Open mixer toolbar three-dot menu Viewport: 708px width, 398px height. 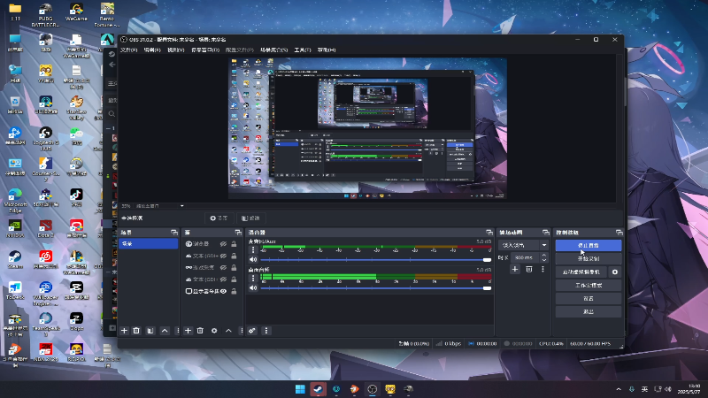coord(266,331)
